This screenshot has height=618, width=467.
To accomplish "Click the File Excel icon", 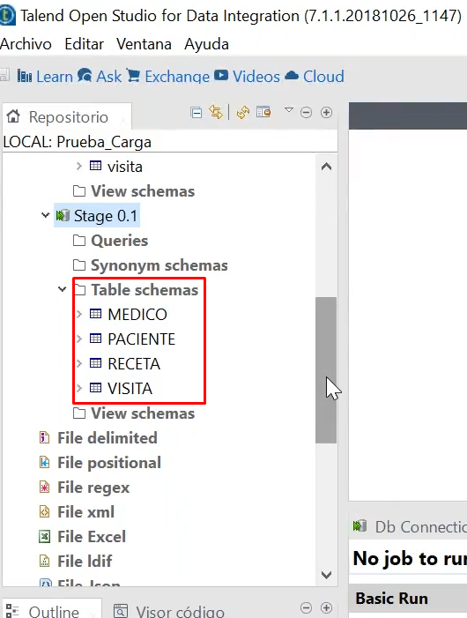I will coord(44,536).
